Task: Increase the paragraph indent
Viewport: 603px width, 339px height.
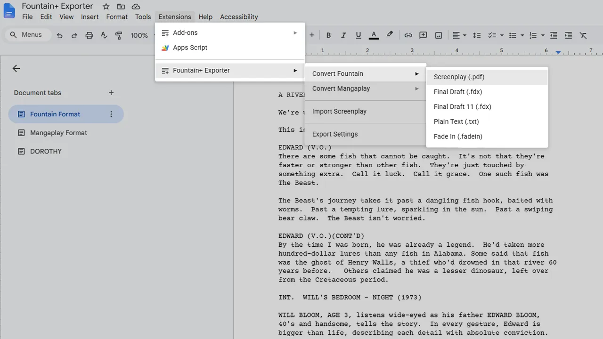Action: point(569,35)
